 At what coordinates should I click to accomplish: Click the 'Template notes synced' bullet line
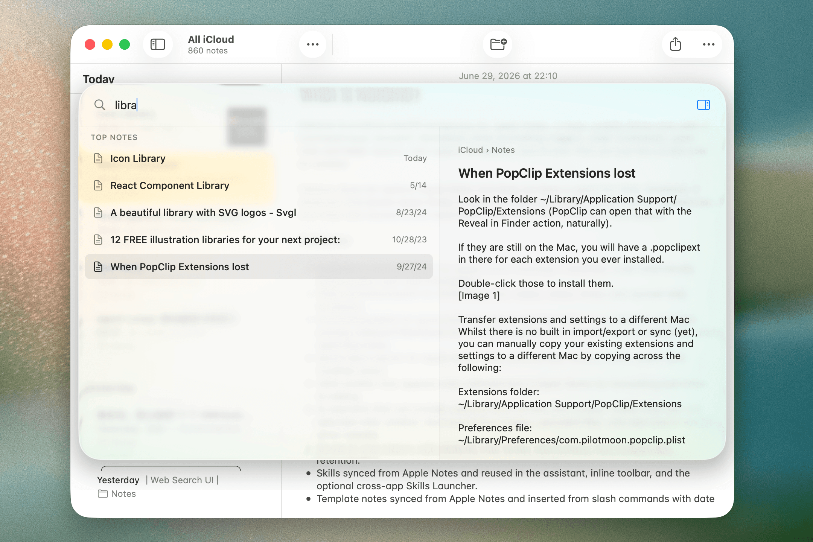click(x=515, y=499)
